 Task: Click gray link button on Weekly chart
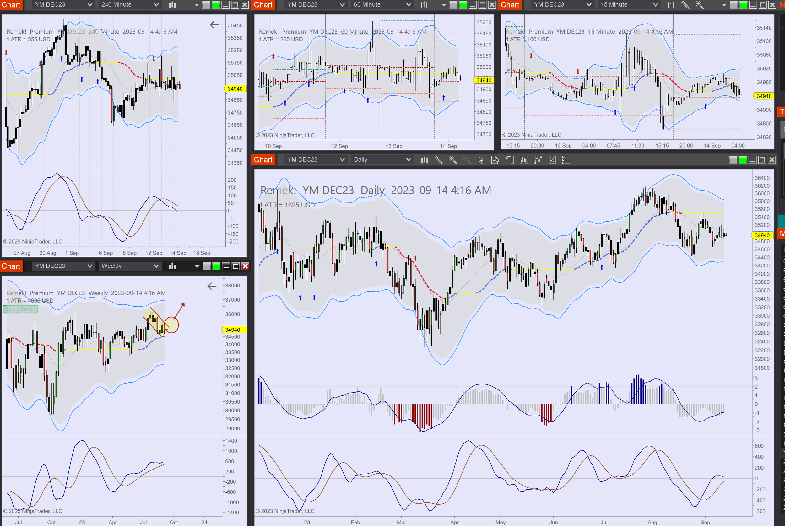(207, 266)
